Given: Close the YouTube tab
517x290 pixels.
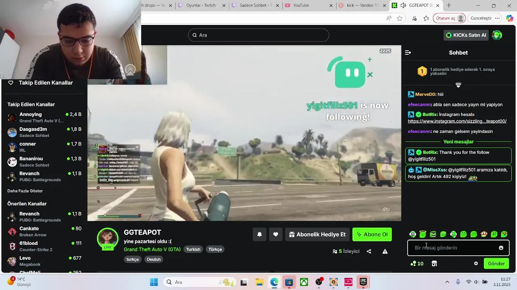Looking at the screenshot, I should pyautogui.click(x=331, y=5).
